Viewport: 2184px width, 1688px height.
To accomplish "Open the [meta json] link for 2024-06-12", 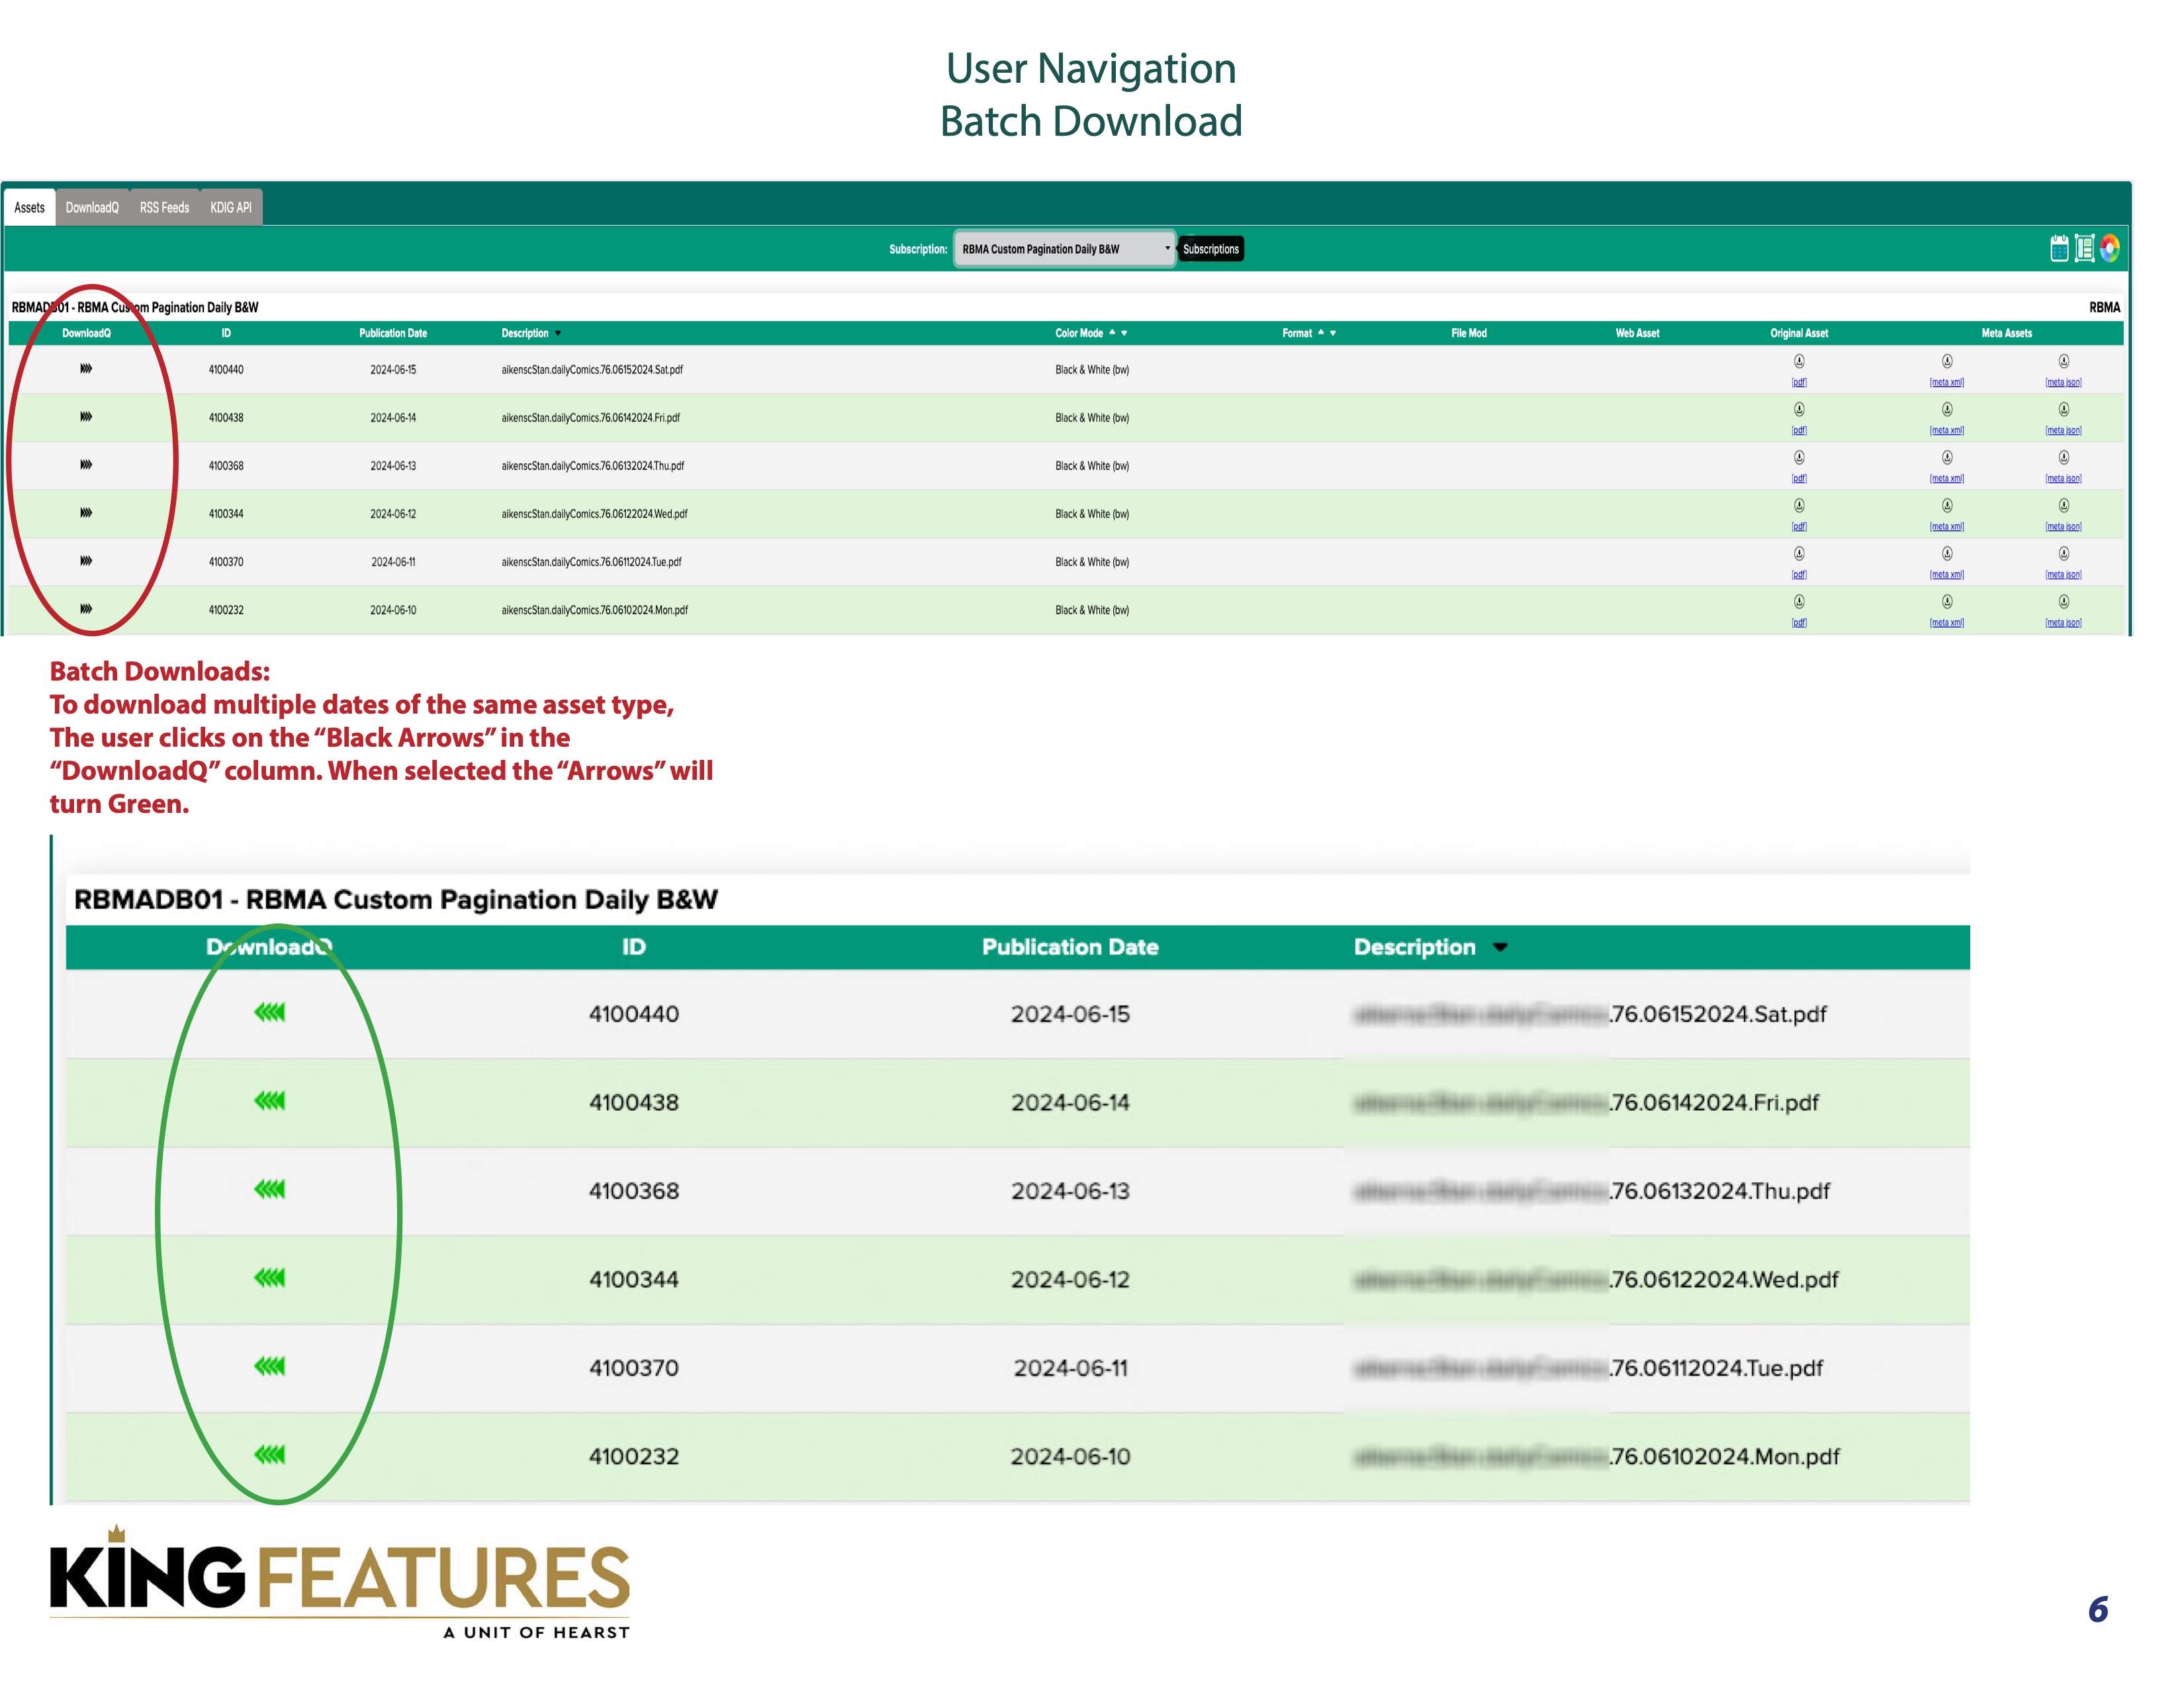I will click(2063, 526).
